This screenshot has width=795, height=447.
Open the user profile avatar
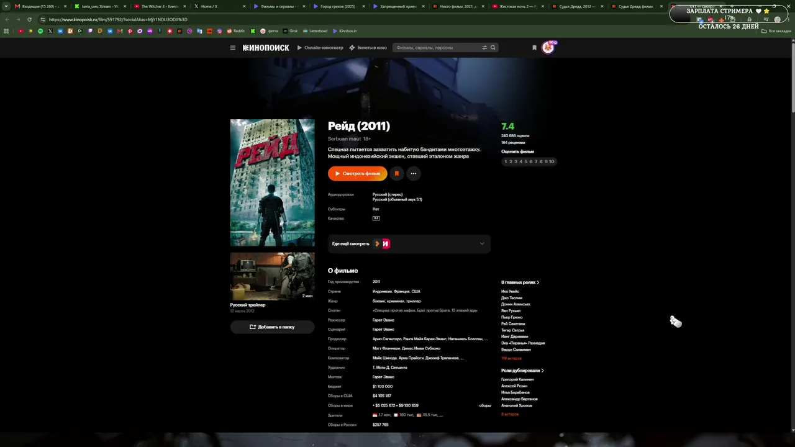pyautogui.click(x=548, y=47)
